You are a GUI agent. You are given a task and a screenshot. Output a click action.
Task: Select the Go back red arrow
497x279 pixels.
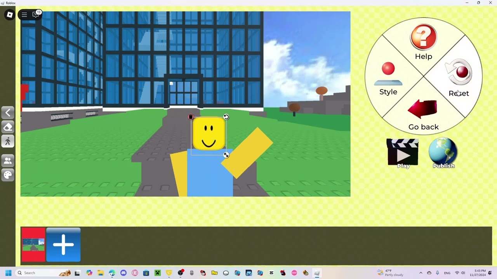point(423,115)
